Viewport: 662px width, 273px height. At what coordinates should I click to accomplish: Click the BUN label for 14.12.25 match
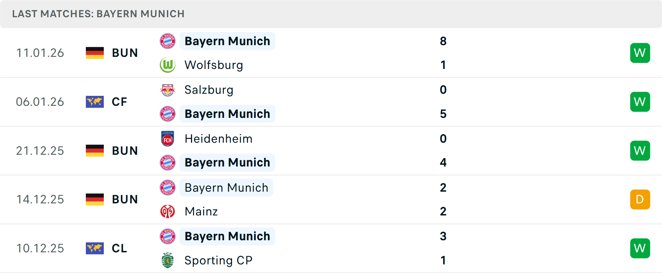click(x=125, y=199)
